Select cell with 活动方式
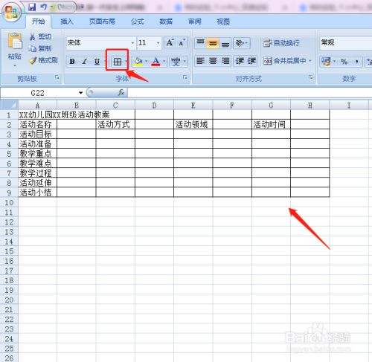Screen dimensions: 372x362 [115, 124]
